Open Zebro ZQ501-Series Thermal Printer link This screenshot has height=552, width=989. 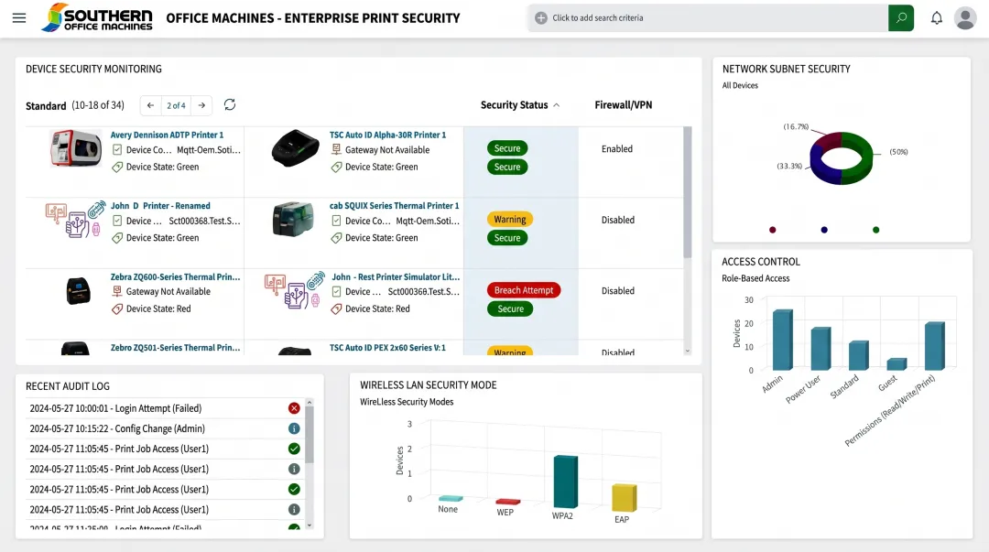tap(175, 348)
